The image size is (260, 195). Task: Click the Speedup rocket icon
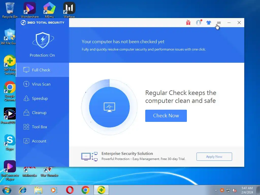[26, 98]
